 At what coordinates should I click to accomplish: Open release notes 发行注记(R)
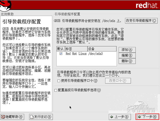[41, 117]
